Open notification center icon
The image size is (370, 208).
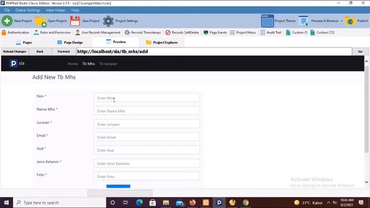(361, 203)
